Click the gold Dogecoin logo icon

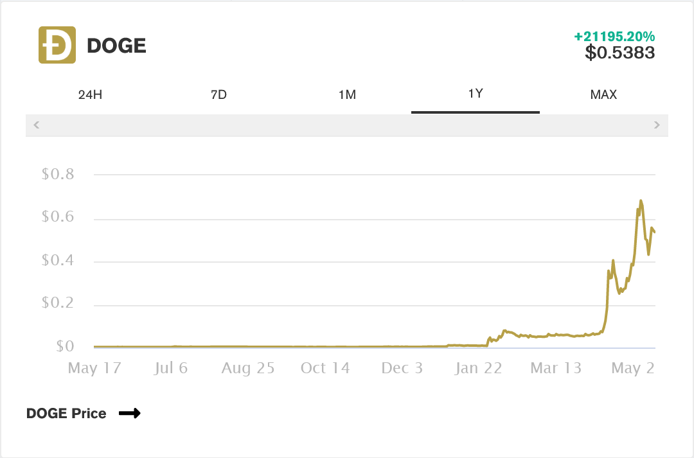click(57, 45)
